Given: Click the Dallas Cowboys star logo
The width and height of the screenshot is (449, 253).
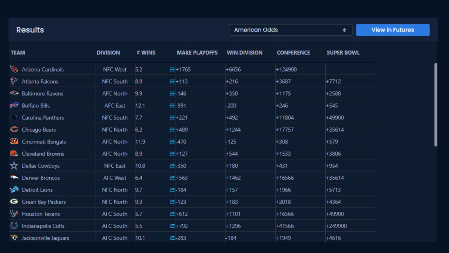Looking at the screenshot, I should (14, 166).
